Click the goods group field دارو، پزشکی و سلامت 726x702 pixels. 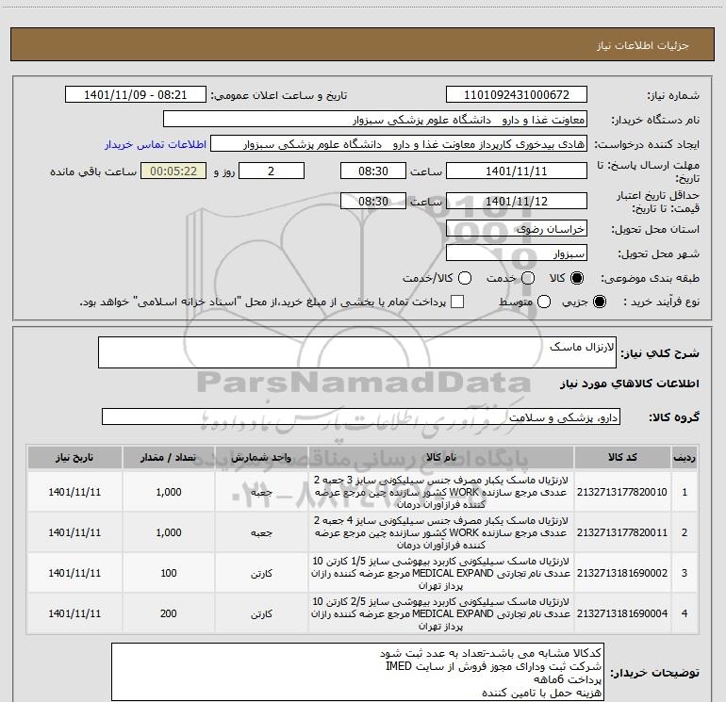[361, 416]
